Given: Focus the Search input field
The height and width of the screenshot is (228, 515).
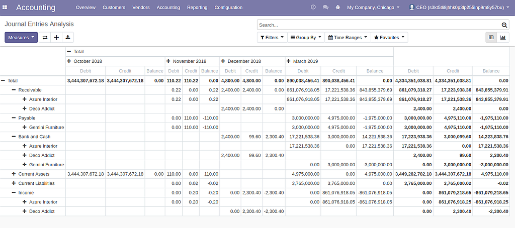Looking at the screenshot, I should coord(379,25).
